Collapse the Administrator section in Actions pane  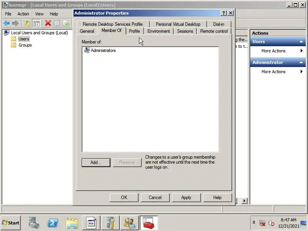point(301,62)
